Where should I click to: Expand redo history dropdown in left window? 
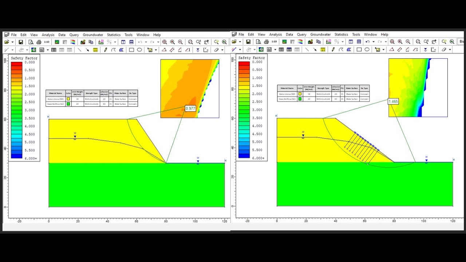[x=158, y=42]
